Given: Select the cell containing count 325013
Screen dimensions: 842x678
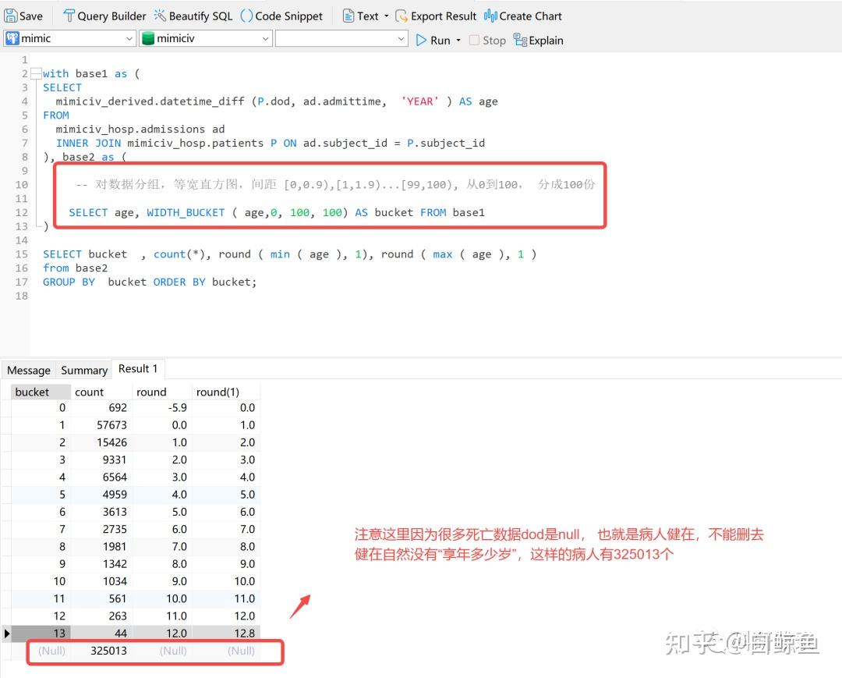Looking at the screenshot, I should 108,651.
